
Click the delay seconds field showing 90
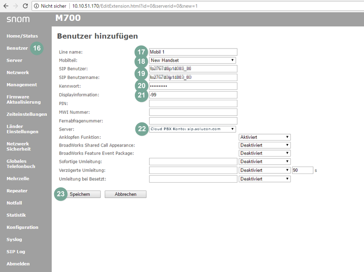pyautogui.click(x=302, y=170)
